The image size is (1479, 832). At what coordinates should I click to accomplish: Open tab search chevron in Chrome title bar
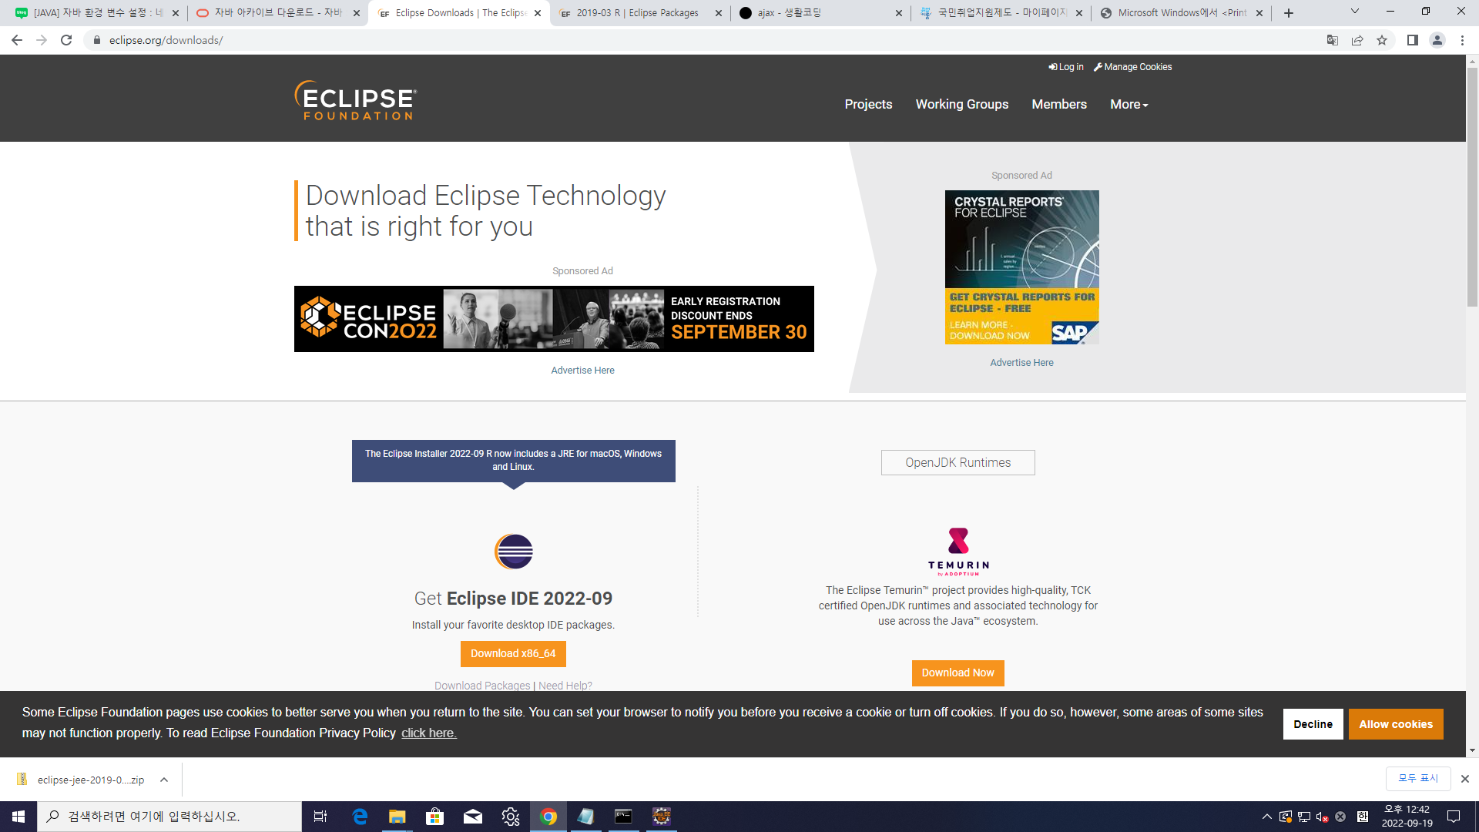click(x=1355, y=12)
